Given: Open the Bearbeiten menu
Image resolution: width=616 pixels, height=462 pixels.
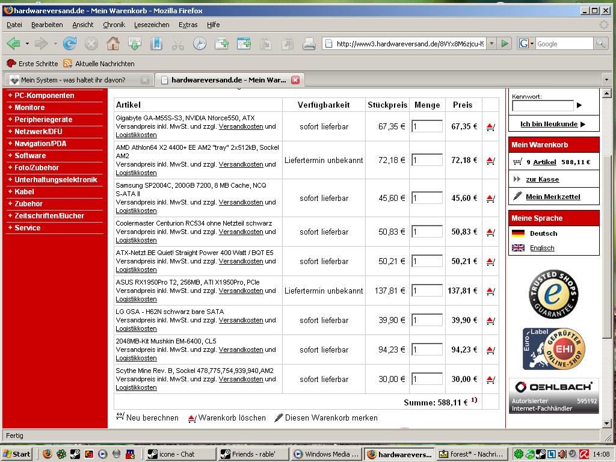Looking at the screenshot, I should pyautogui.click(x=47, y=25).
